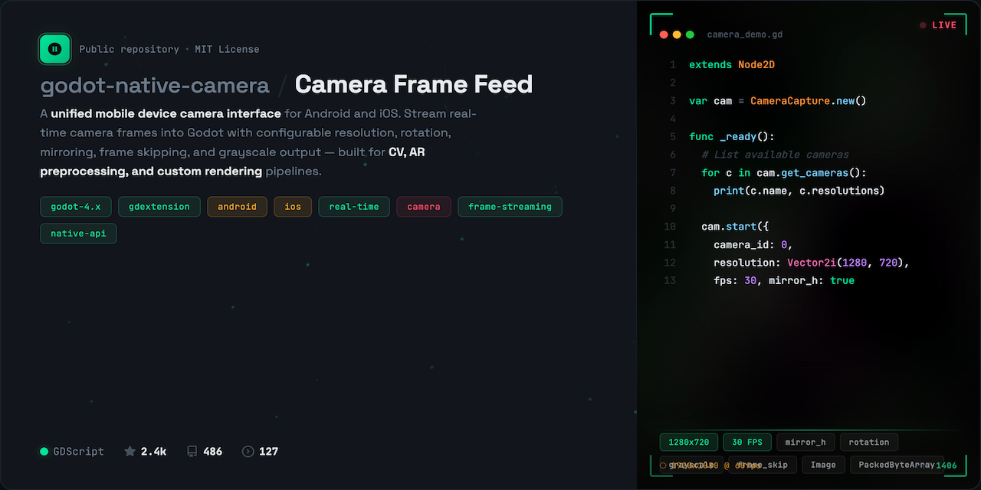
Task: Select the android topic tag
Action: (x=237, y=207)
